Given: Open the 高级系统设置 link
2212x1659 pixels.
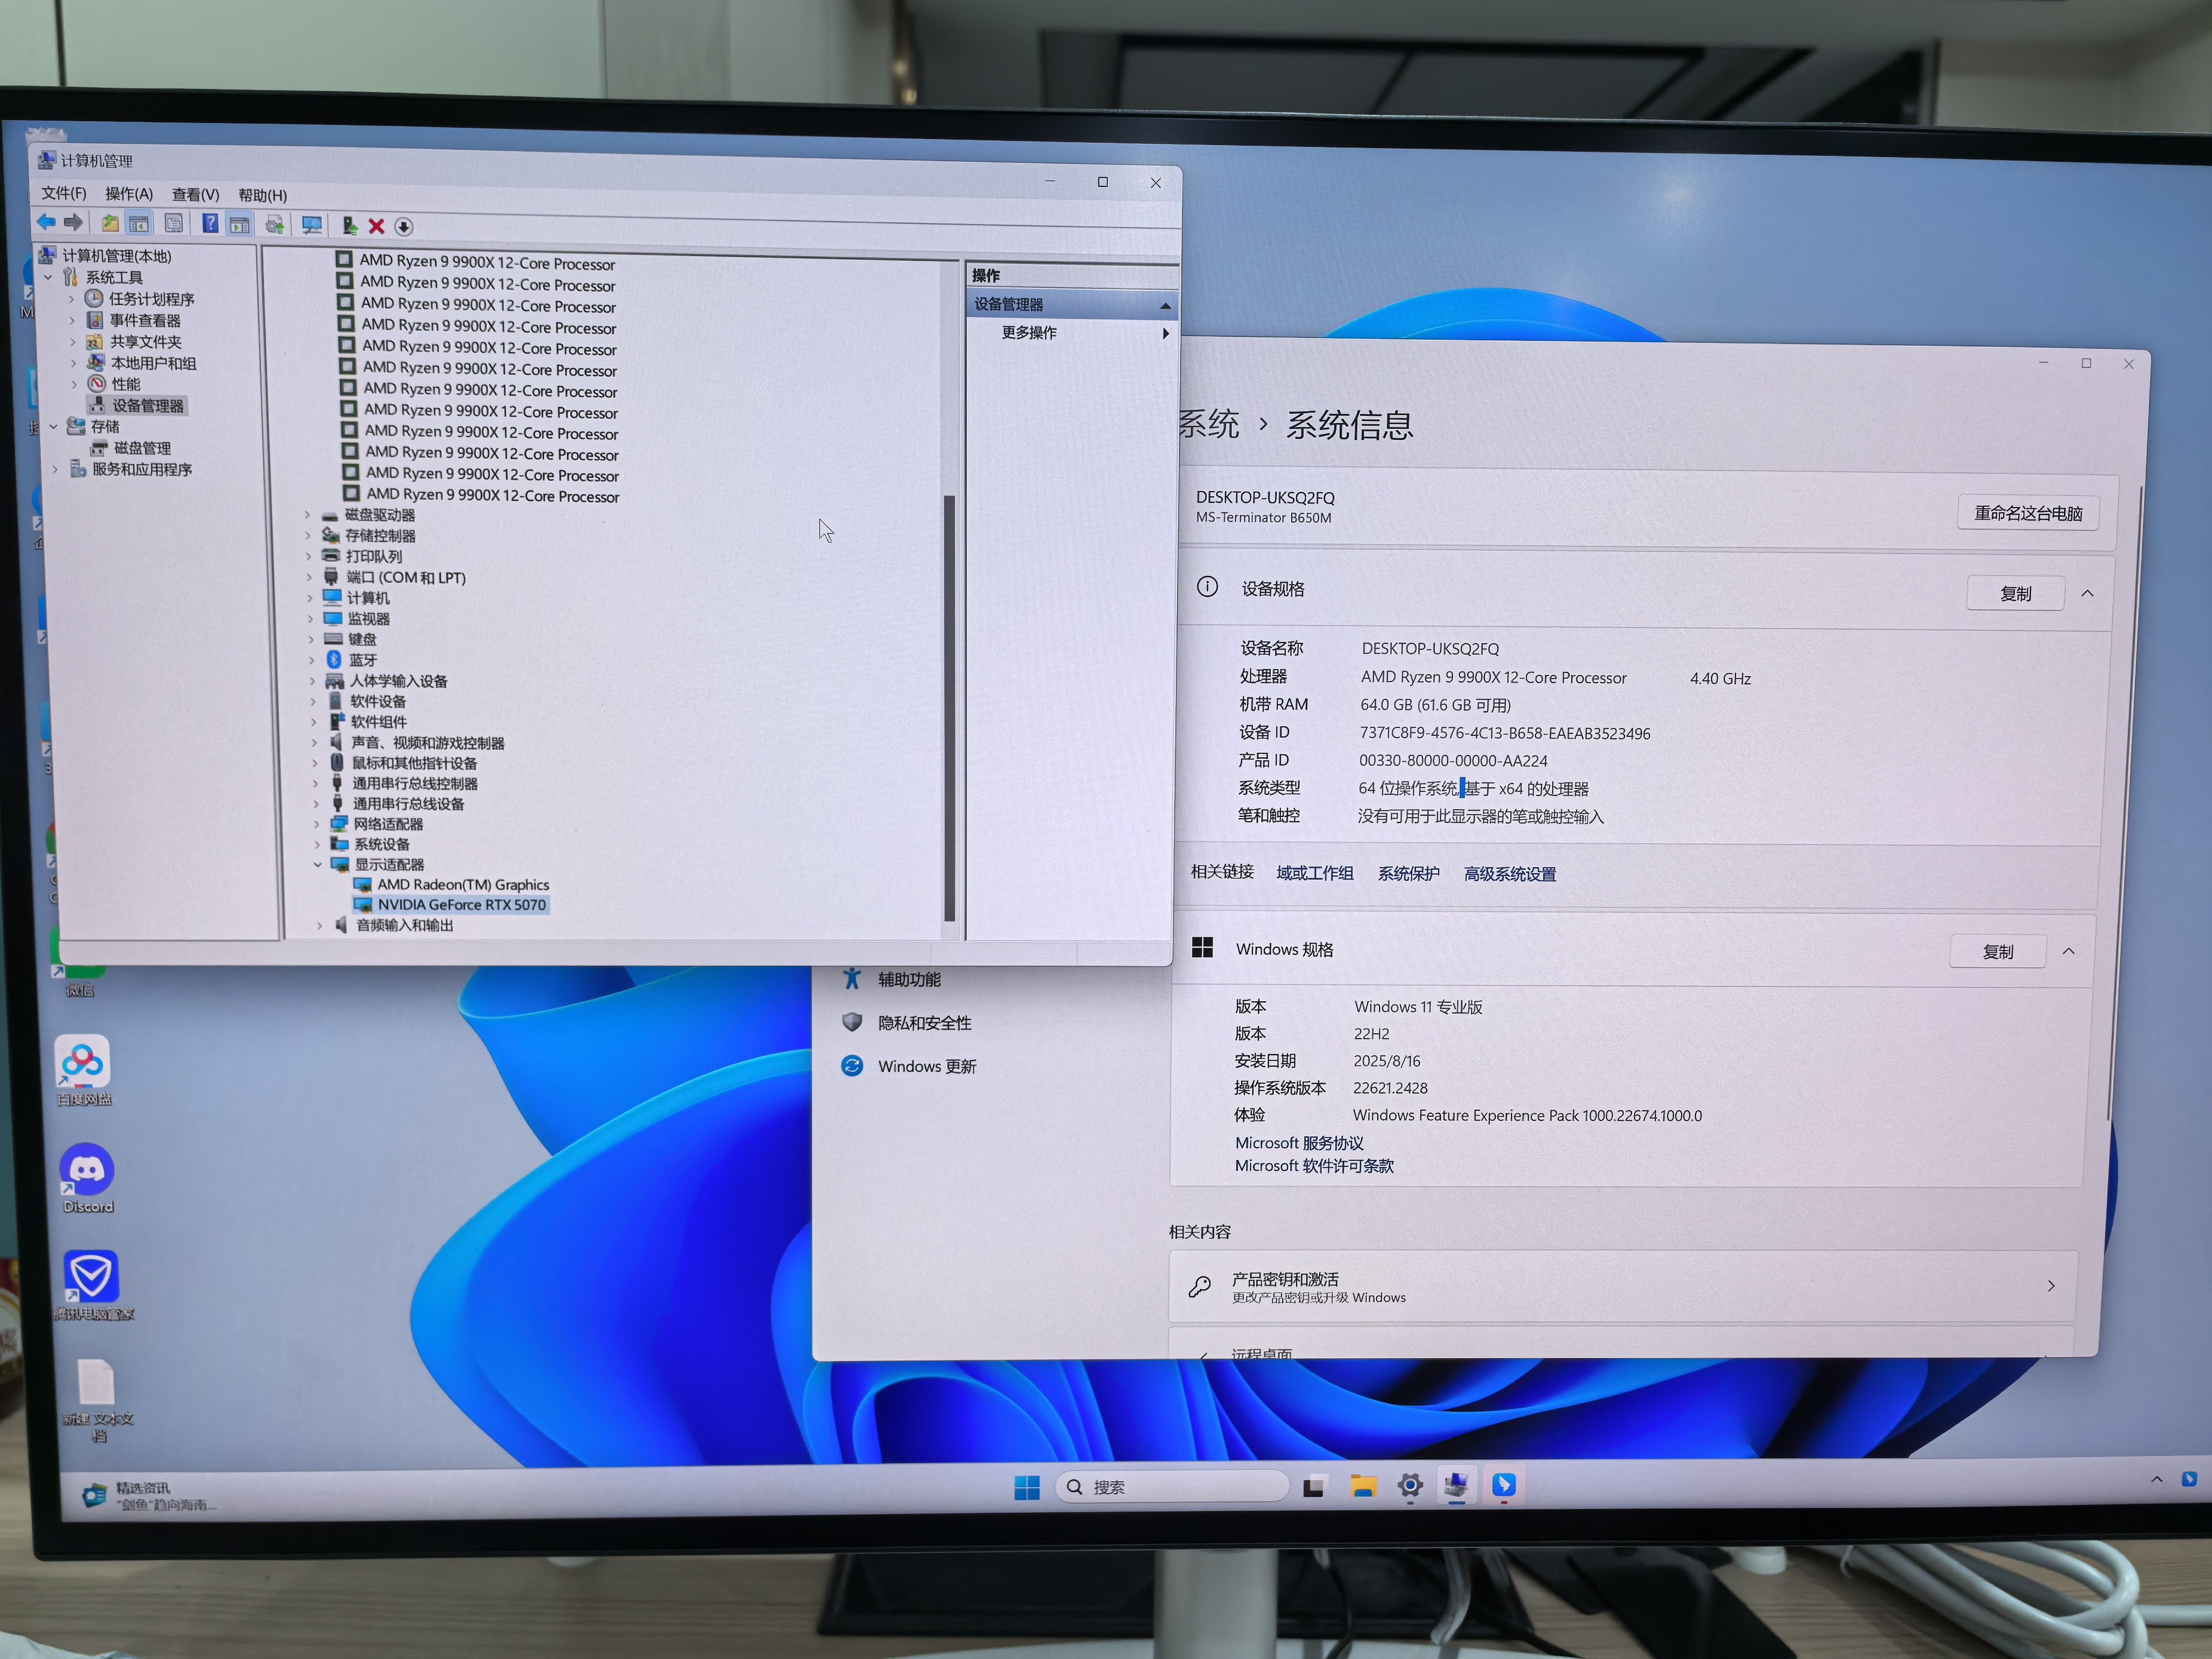Looking at the screenshot, I should (1509, 874).
